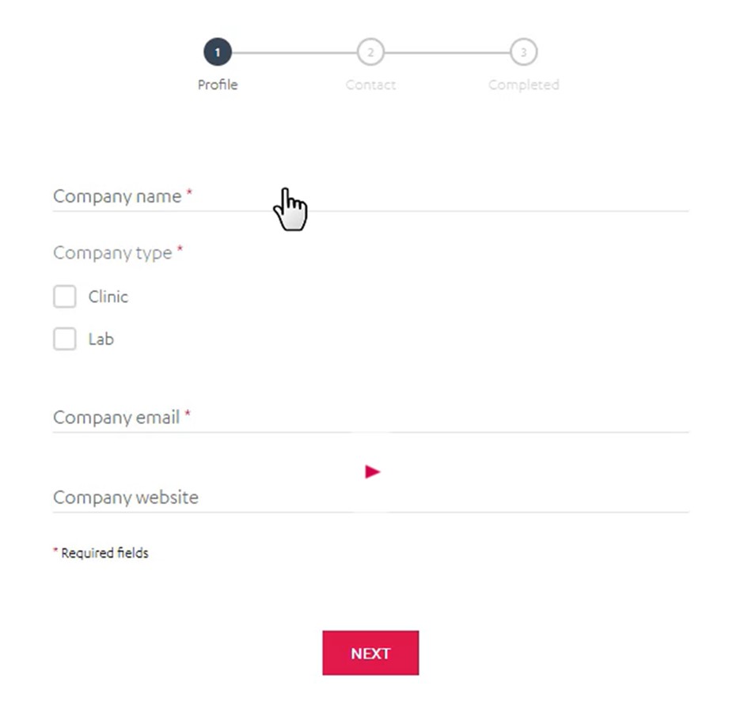Switch to the Profile step label
Screen dimensions: 744x720
218,85
